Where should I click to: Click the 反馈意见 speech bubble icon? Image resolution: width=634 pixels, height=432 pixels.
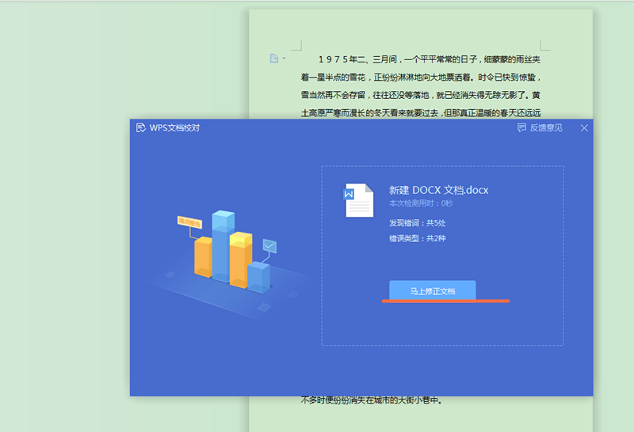[x=521, y=127]
